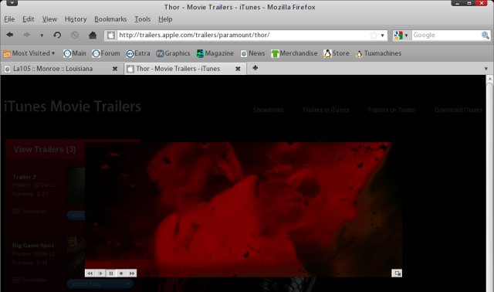Expand the Most Visited bookmarks folder

point(29,53)
